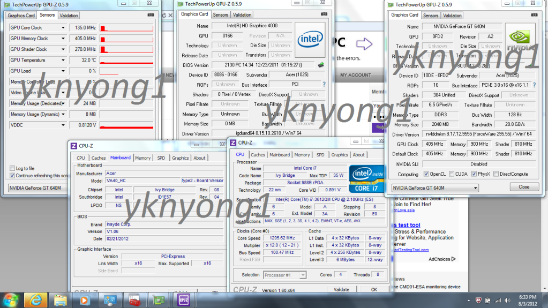Click the browser refresh icon behind the GPU-Z windows
Viewport: 548px width, 308px height.
(x=164, y=15)
